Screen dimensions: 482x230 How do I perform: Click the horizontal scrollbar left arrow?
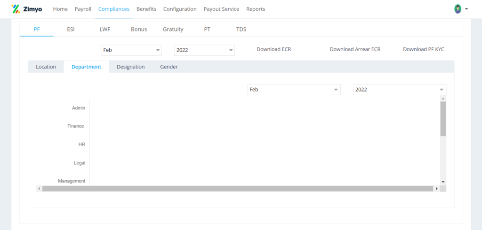(x=39, y=189)
